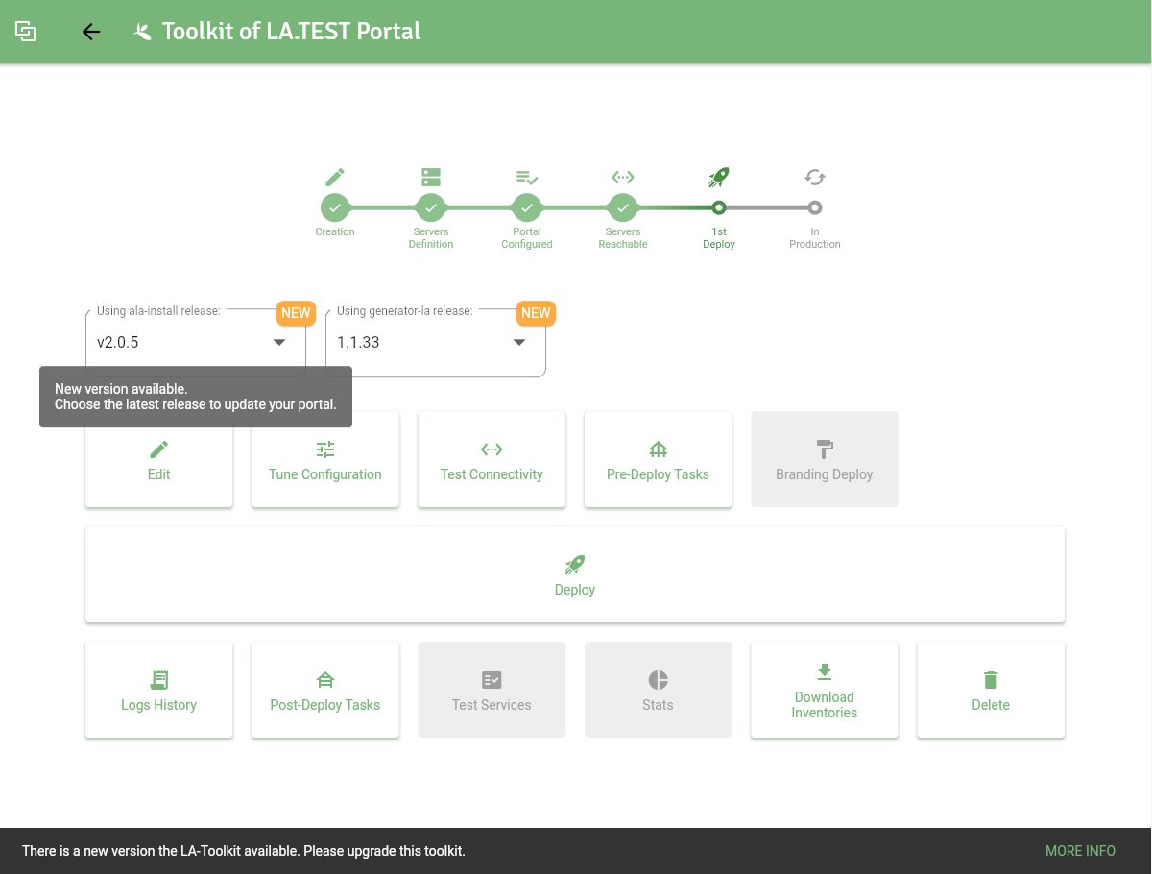The image size is (1152, 874).
Task: Start the main Deploy action
Action: point(575,574)
